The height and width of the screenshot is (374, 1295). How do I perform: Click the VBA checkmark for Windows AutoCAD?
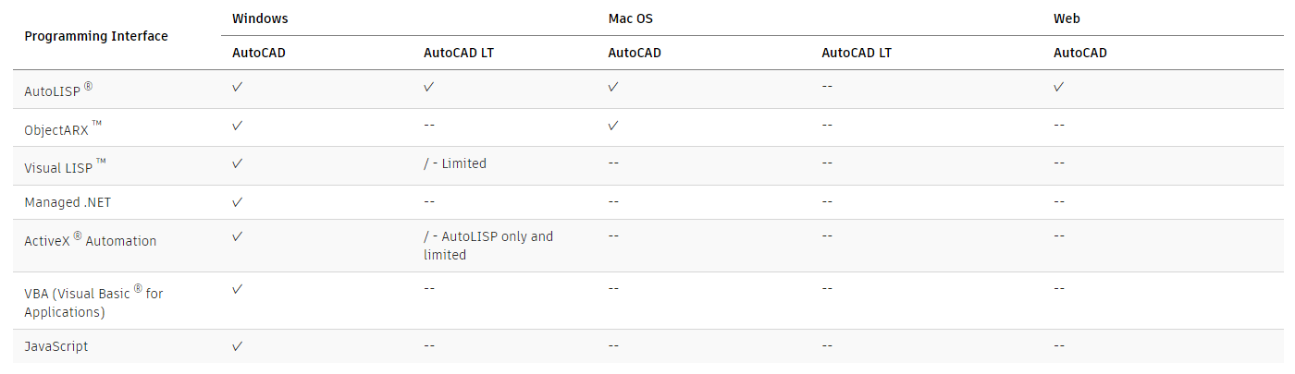238,289
